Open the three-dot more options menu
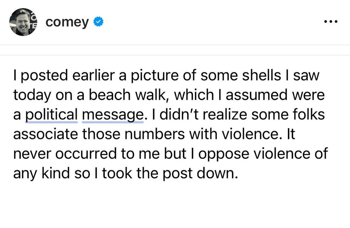Screen dimensions: 350x228 point(331,22)
